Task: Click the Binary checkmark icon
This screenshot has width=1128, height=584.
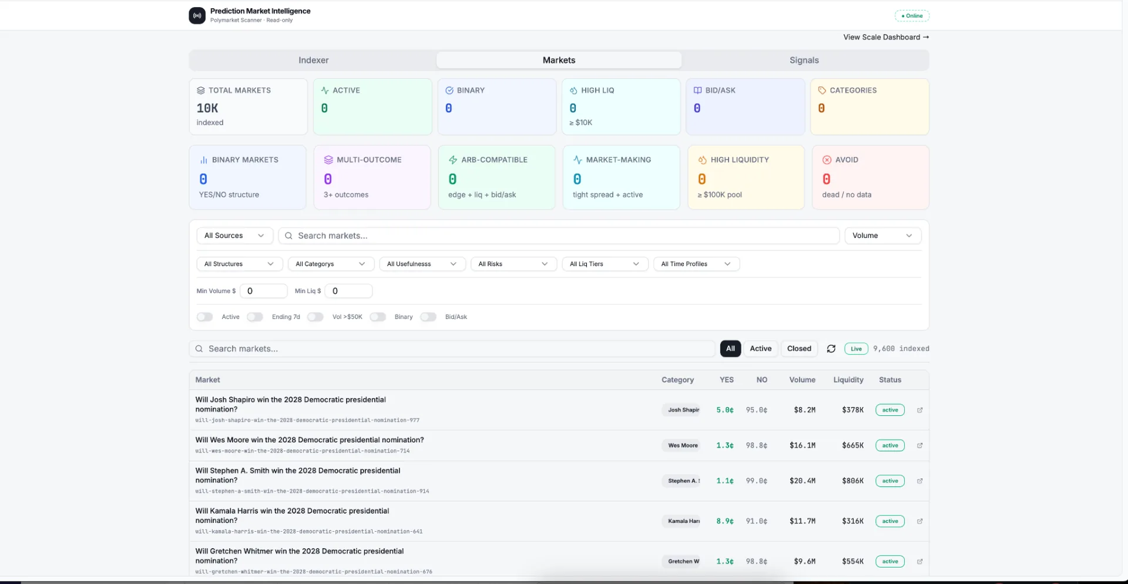Action: pos(449,90)
